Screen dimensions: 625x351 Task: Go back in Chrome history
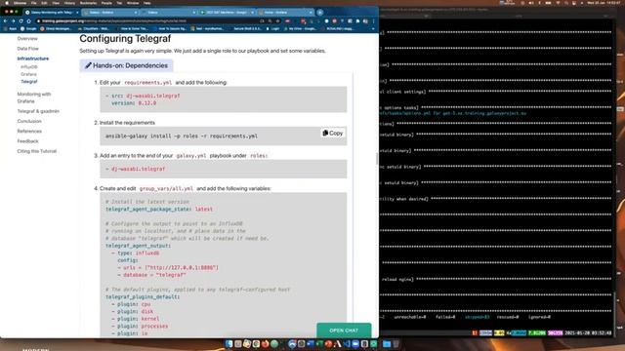coord(5,21)
